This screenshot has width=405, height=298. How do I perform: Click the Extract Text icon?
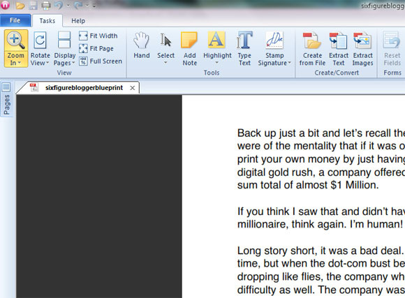coord(339,40)
